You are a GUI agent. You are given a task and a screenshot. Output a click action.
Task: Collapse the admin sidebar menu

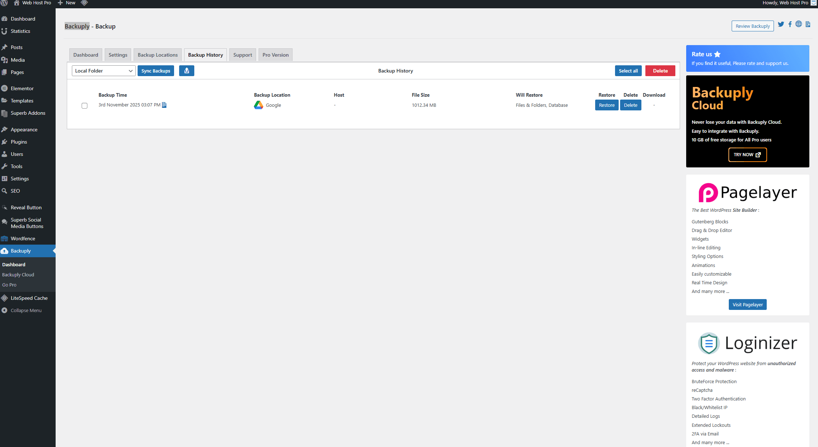coord(26,310)
